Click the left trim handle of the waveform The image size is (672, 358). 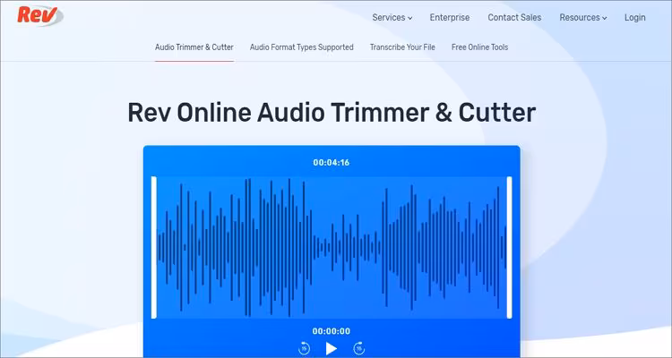coord(154,248)
